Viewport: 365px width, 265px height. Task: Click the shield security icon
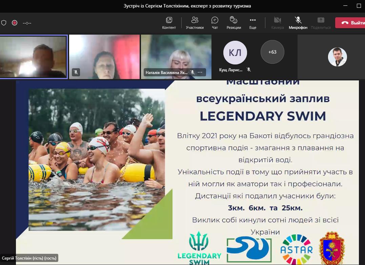coord(4,23)
